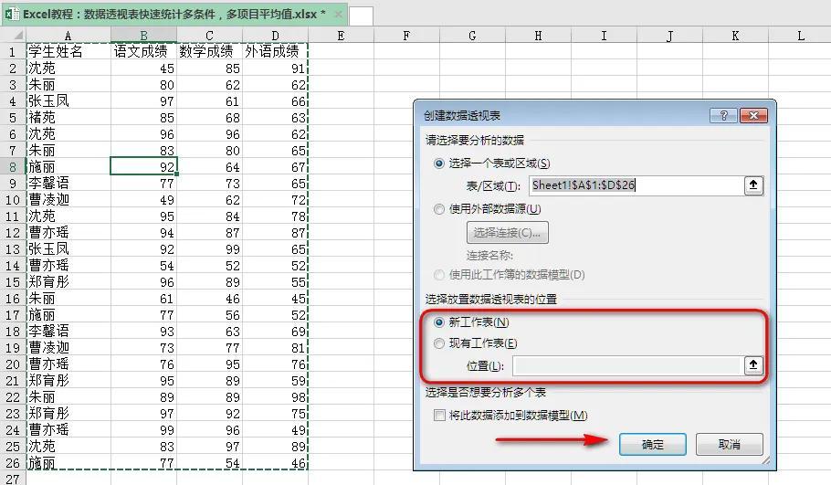Click the Excel file icon on workbook tab

point(12,14)
